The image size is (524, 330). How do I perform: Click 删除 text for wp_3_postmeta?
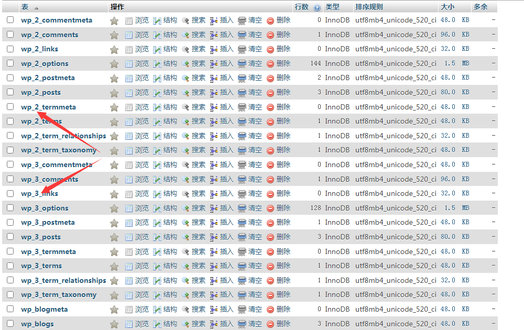(283, 223)
